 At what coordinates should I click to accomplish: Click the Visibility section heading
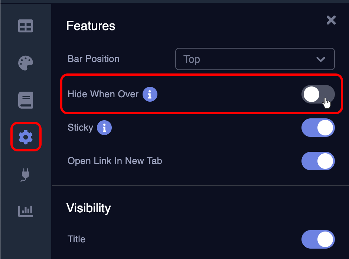coord(88,208)
